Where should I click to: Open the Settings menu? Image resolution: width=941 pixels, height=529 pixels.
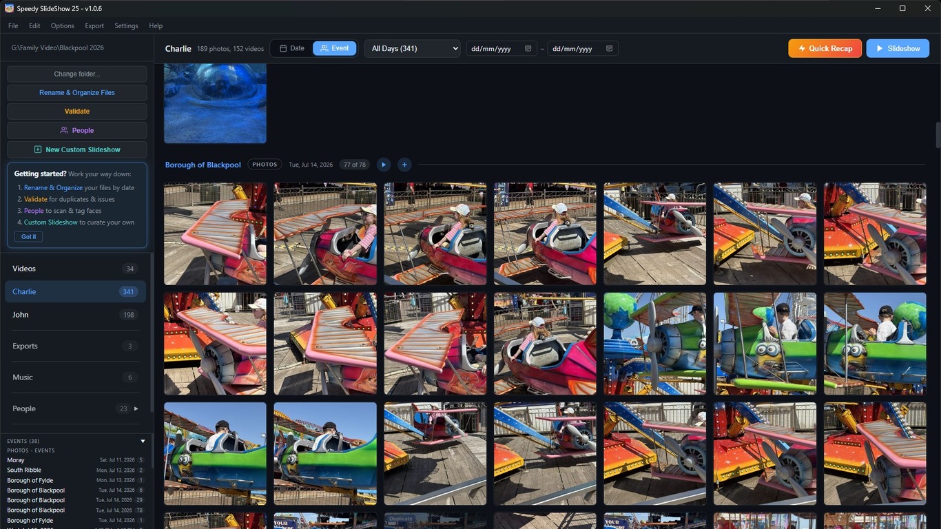(x=126, y=25)
